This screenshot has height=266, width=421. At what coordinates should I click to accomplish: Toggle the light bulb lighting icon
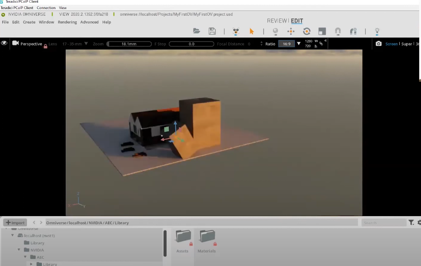coord(377,31)
